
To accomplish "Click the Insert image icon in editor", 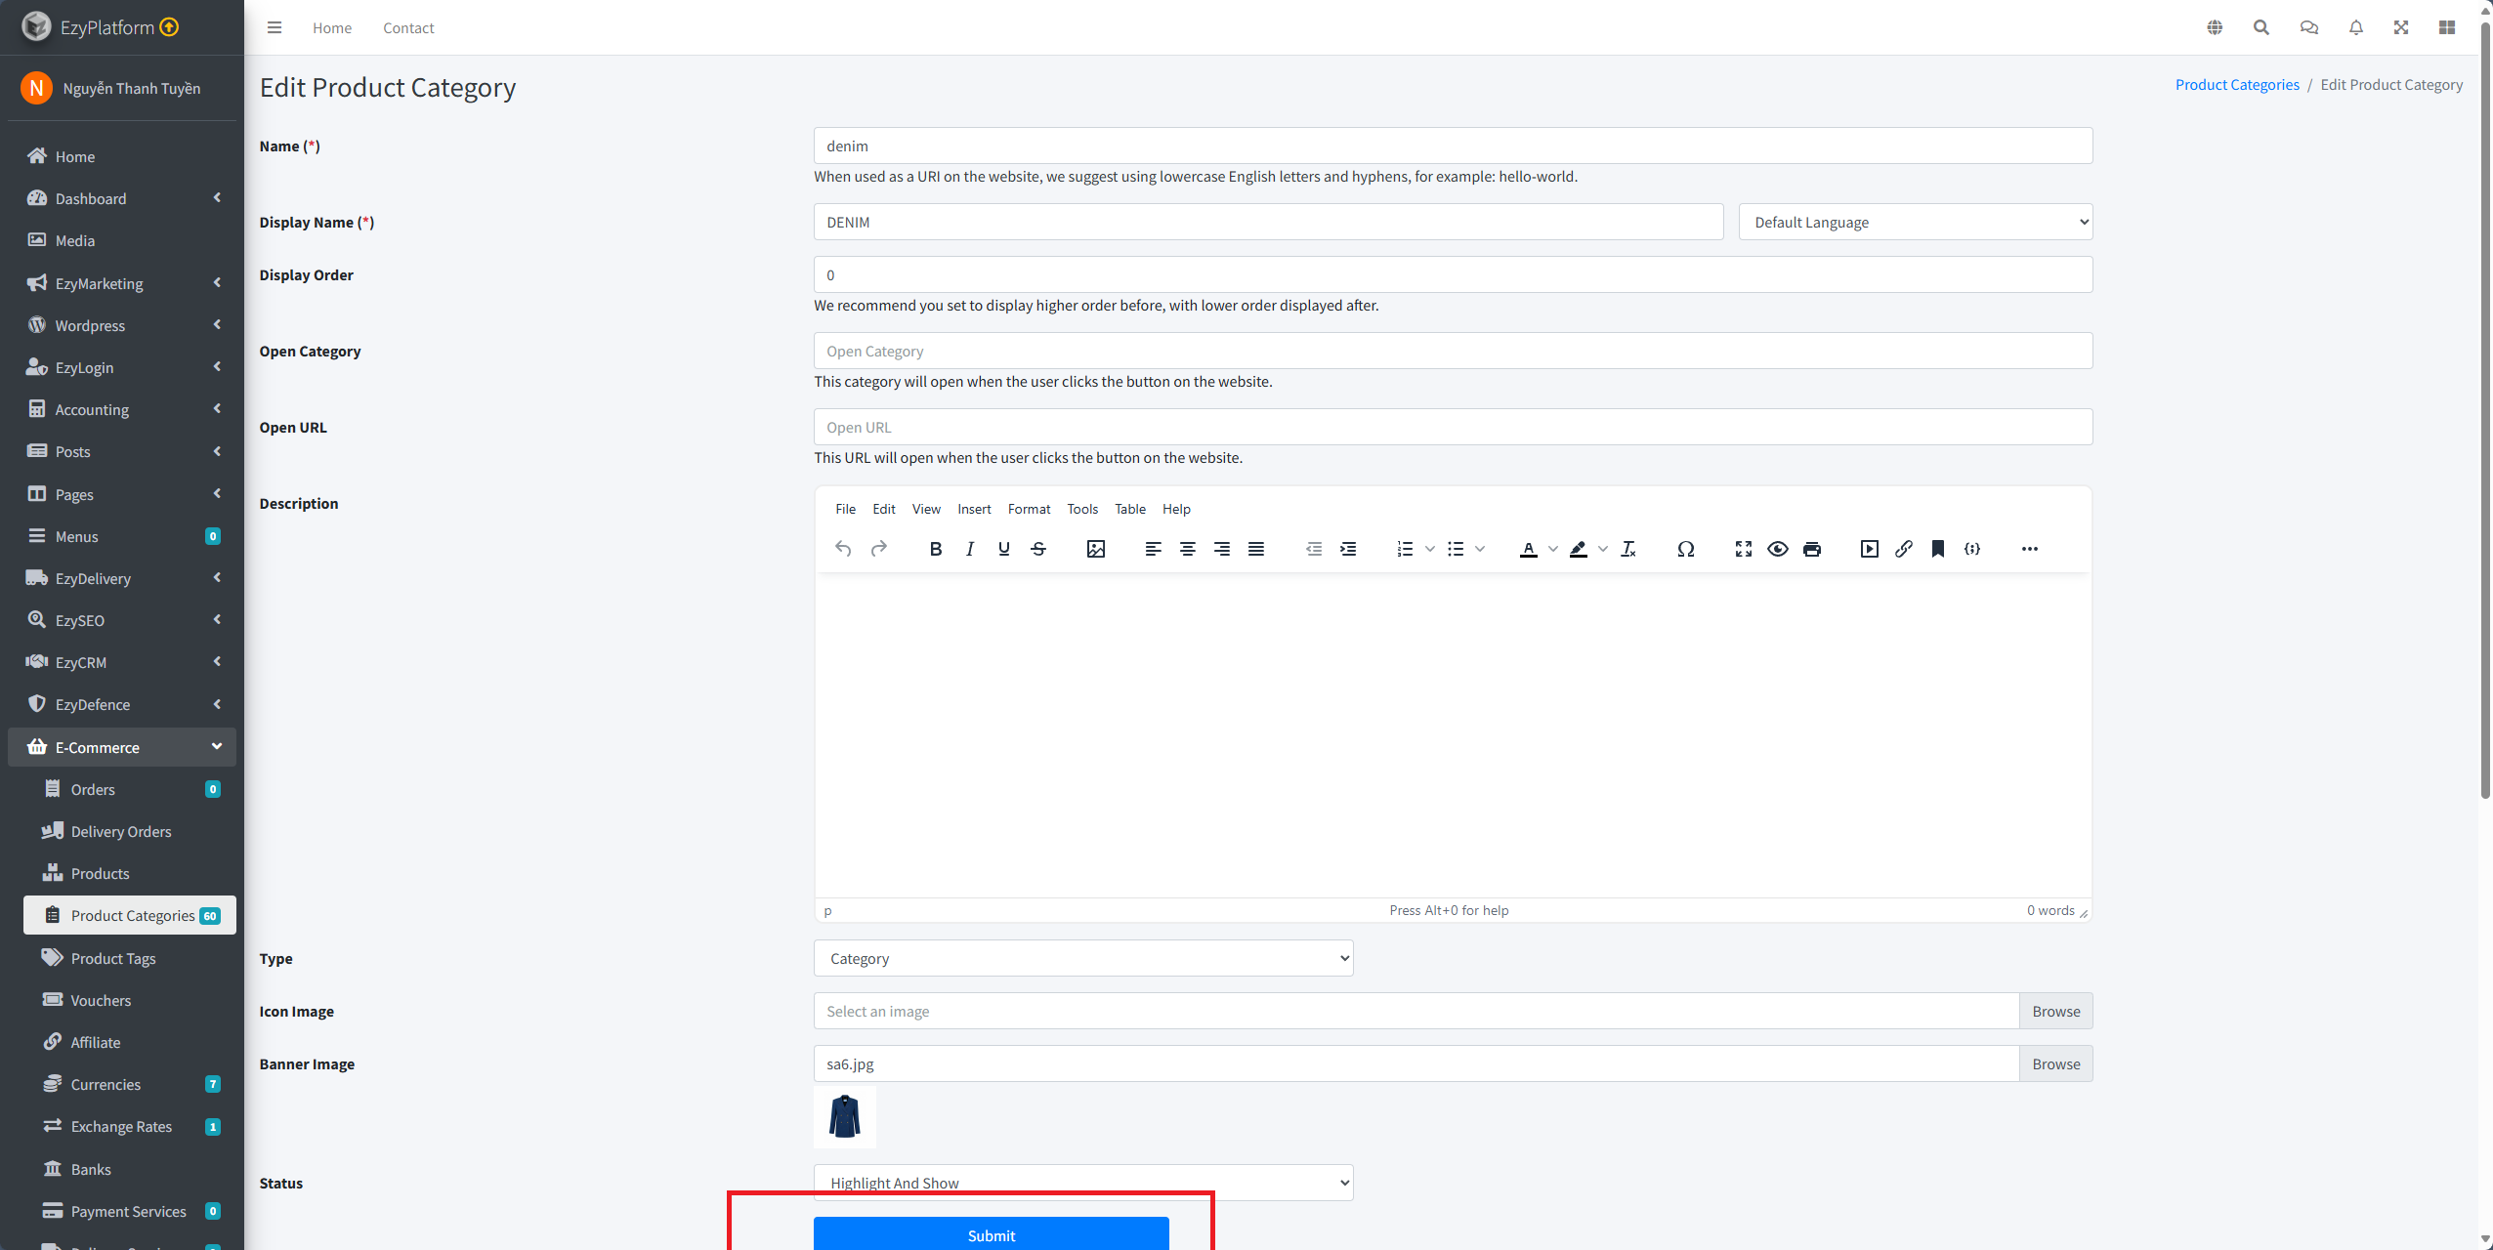I will click(x=1095, y=549).
